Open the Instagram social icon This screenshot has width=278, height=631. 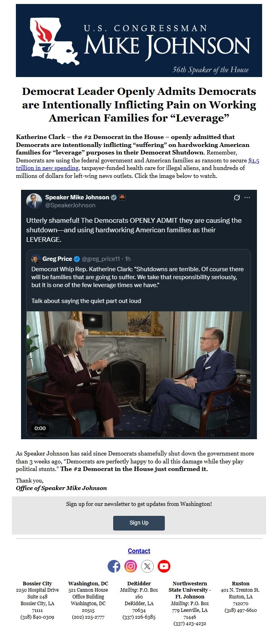(131, 566)
